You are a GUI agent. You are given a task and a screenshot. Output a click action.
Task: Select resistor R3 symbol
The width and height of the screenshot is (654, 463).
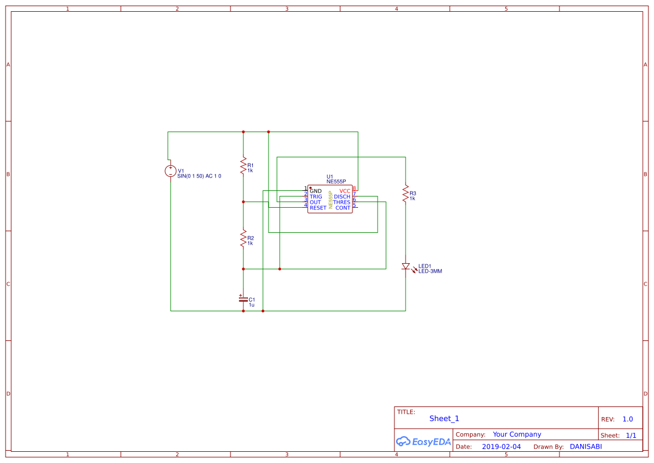coord(406,194)
